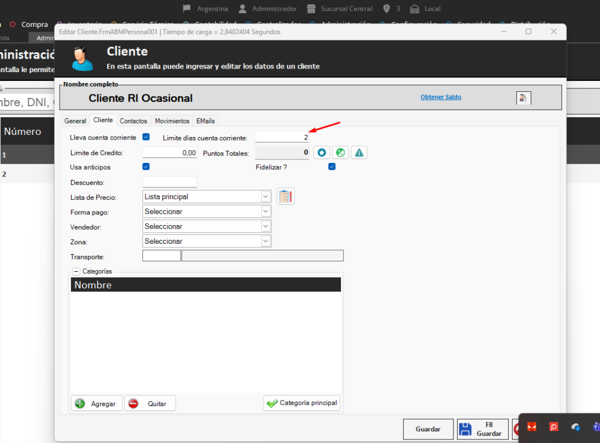Toggle the Usa anticipos checkbox

[x=146, y=167]
